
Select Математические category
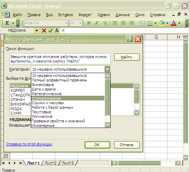(68, 94)
